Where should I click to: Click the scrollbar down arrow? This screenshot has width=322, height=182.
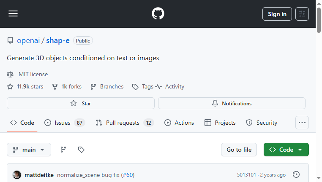point(319,178)
